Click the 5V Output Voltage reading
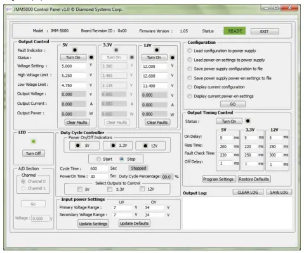 click(74, 94)
